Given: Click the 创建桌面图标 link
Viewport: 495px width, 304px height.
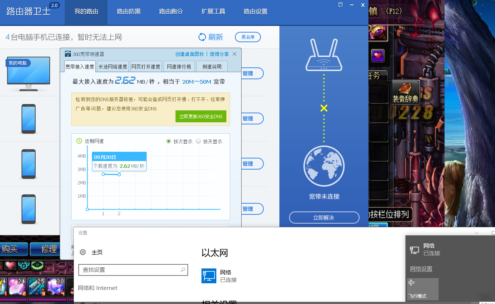Looking at the screenshot, I should (x=190, y=54).
